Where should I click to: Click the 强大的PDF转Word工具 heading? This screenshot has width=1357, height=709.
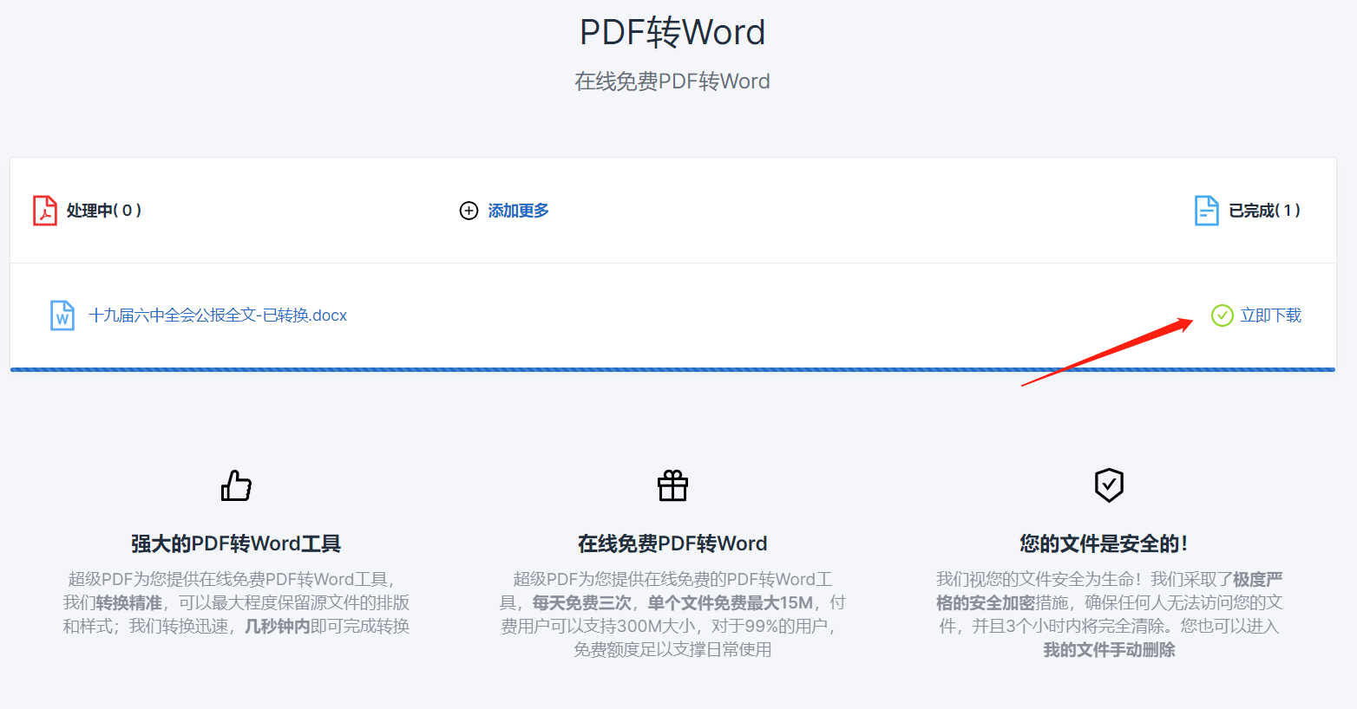(x=236, y=543)
